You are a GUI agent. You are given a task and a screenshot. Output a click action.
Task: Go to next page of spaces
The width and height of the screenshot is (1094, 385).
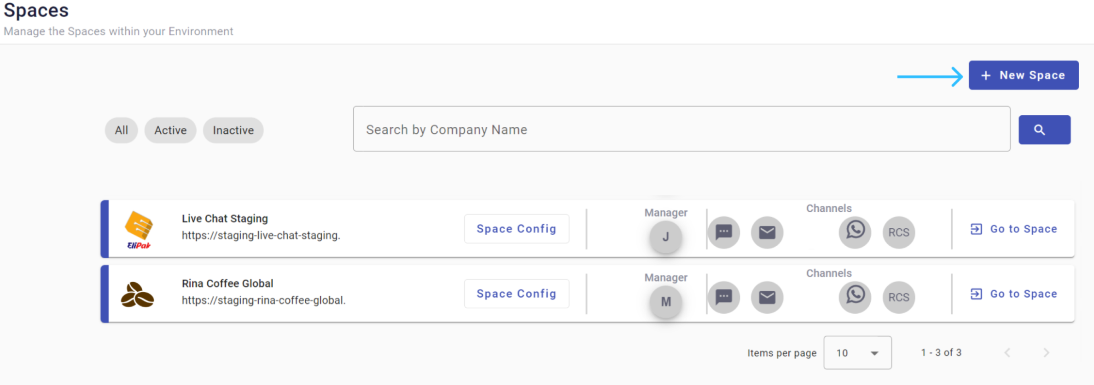click(1046, 352)
